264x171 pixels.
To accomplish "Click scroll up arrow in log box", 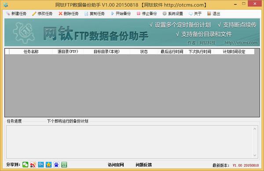I will tap(255, 129).
